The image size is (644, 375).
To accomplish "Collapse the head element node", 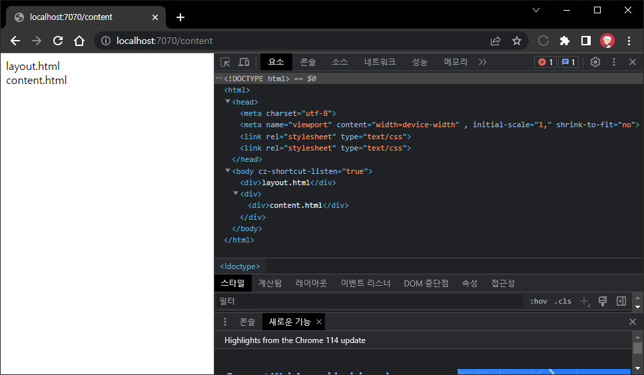I will [228, 101].
